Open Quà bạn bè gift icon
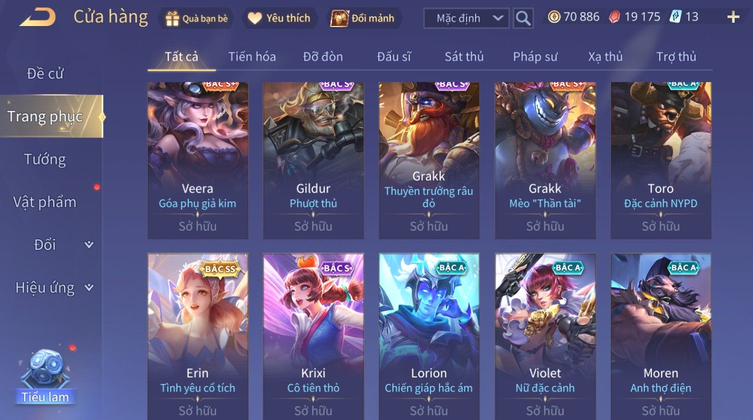 coord(172,18)
